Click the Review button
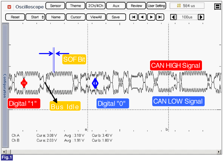This screenshot has height=161, width=223. (x=136, y=6)
